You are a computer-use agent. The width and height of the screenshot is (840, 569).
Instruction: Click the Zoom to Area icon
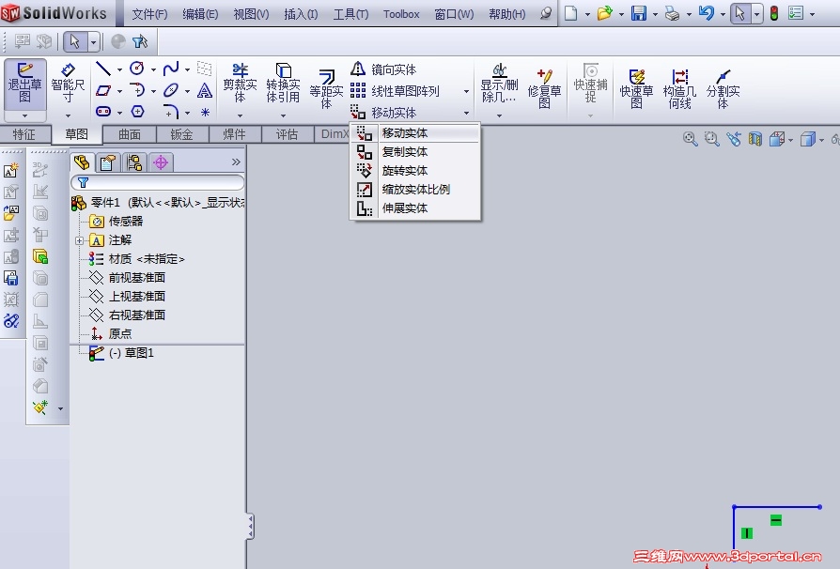pos(711,139)
